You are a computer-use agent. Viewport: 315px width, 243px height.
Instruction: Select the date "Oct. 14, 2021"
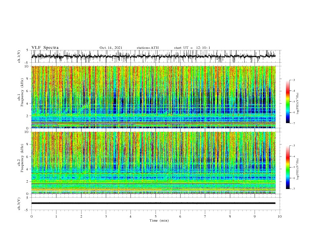[111, 48]
